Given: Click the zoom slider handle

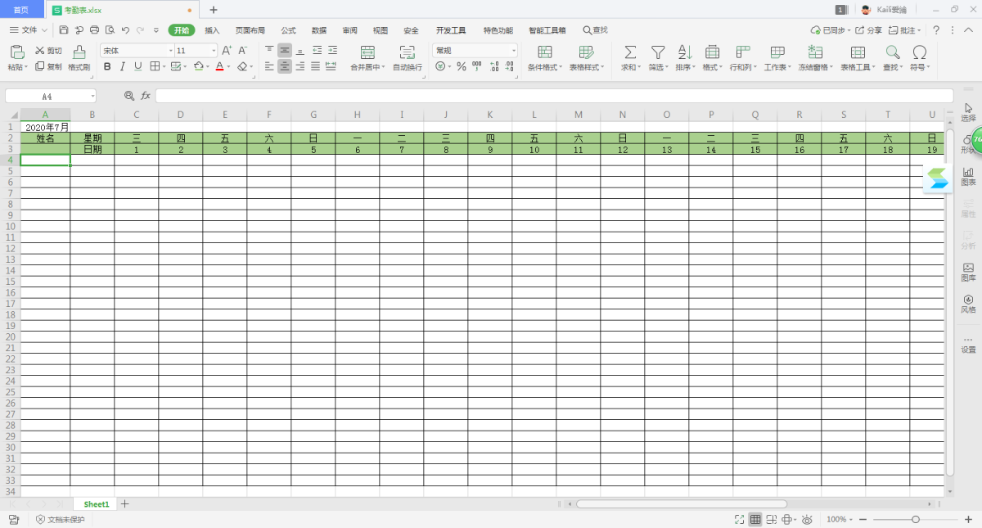Looking at the screenshot, I should 916,519.
